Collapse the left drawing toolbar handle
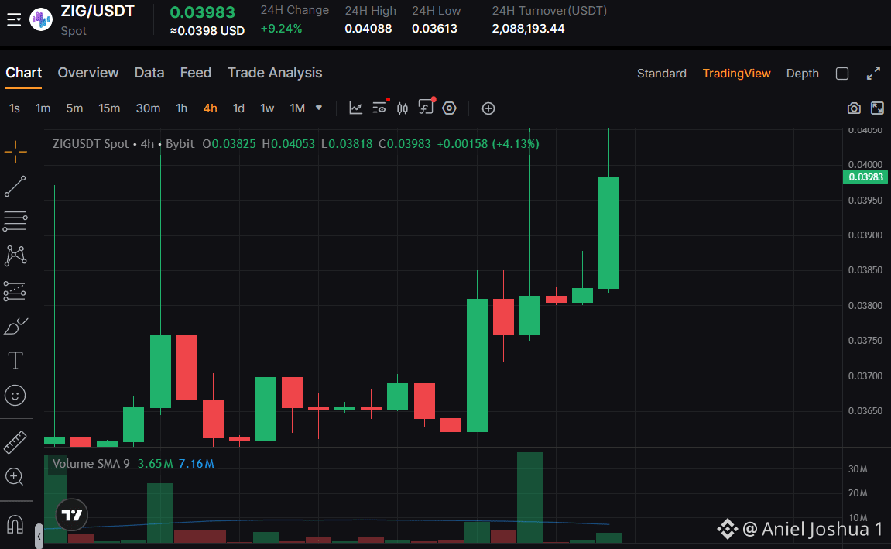 pyautogui.click(x=39, y=536)
